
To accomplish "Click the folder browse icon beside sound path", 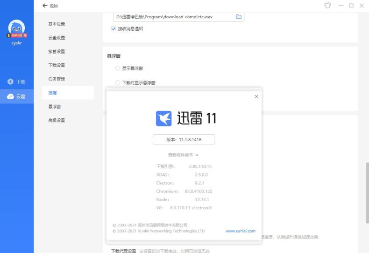I will point(239,17).
